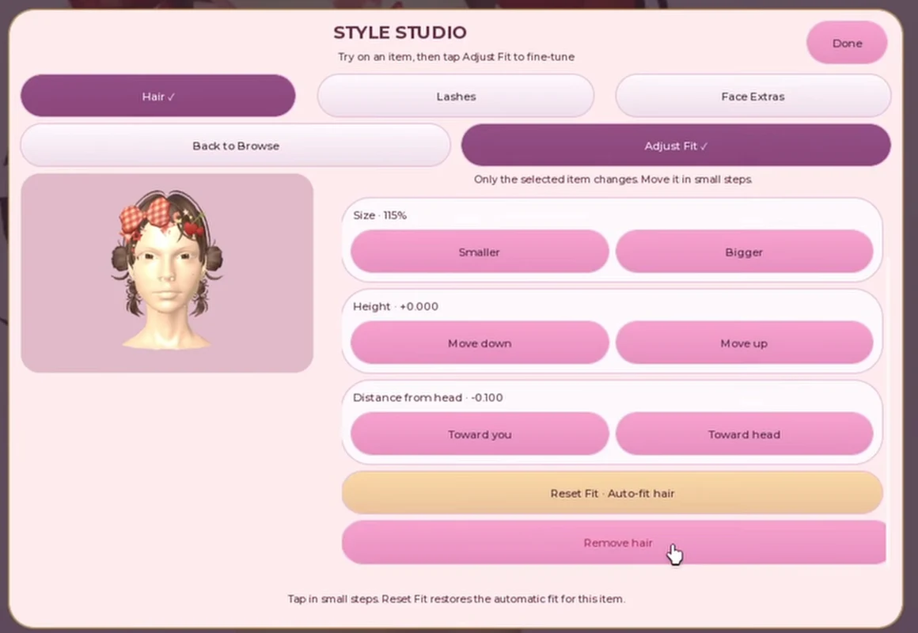Click the Size 115% label
The image size is (918, 633).
point(379,215)
